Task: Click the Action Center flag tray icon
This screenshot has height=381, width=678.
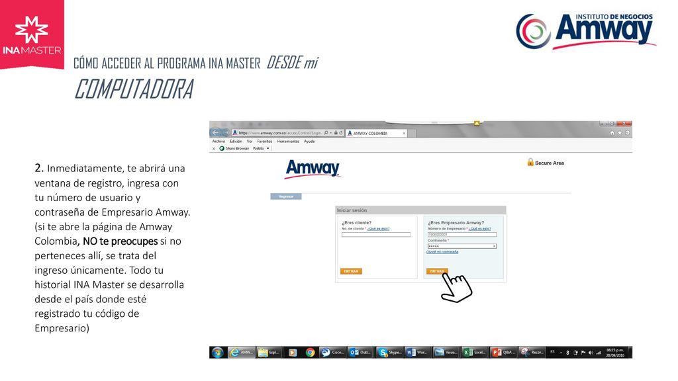Action: point(583,353)
